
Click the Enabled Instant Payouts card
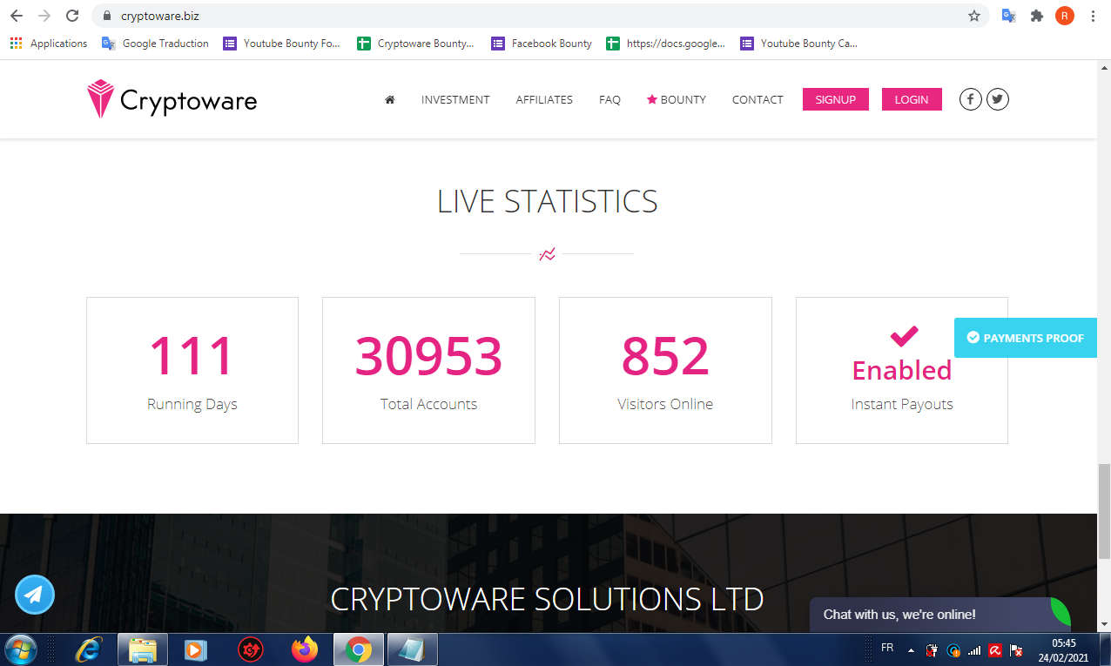pos(902,370)
